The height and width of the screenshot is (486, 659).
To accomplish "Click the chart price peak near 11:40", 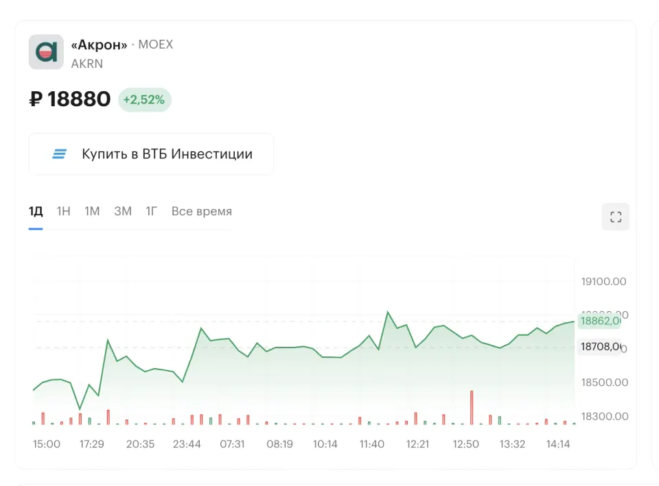I will (x=387, y=312).
